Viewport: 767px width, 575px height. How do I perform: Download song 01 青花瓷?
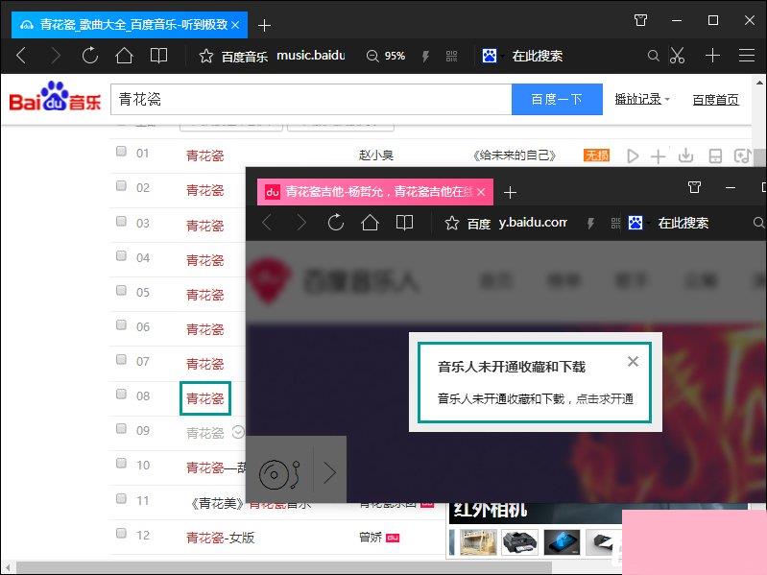click(685, 156)
